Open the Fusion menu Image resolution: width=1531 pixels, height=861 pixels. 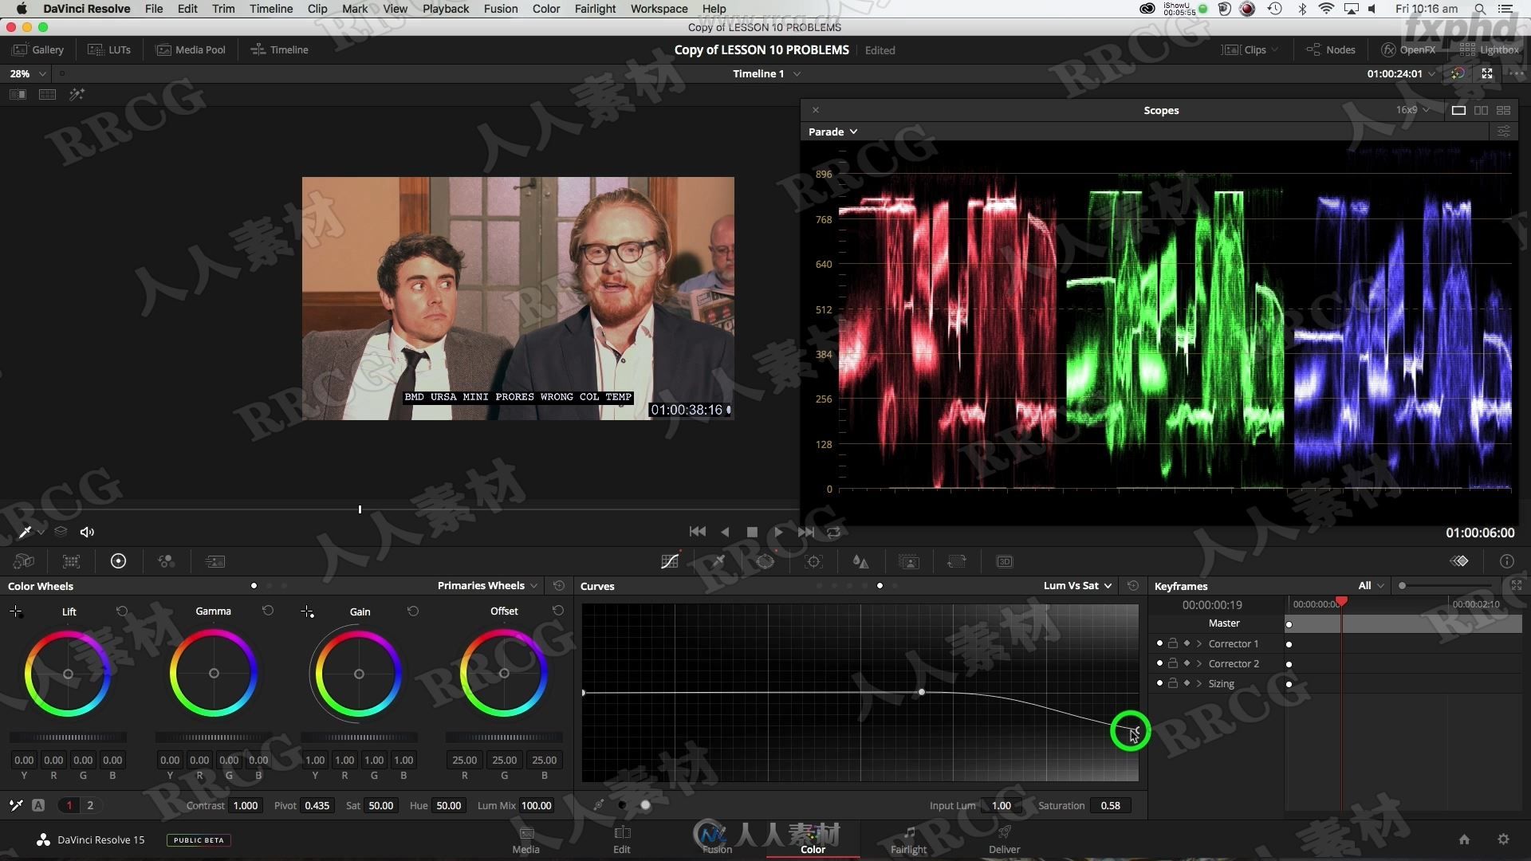tap(500, 9)
